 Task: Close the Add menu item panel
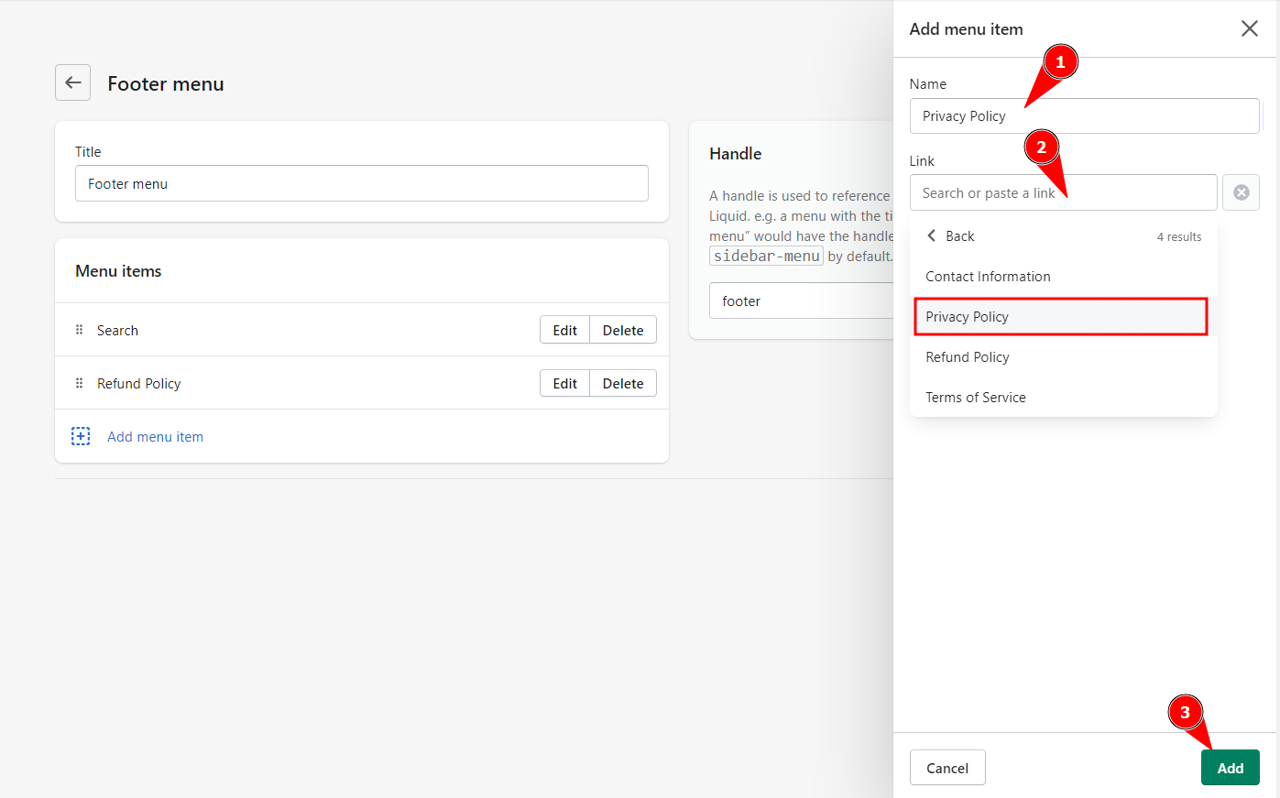tap(1249, 28)
